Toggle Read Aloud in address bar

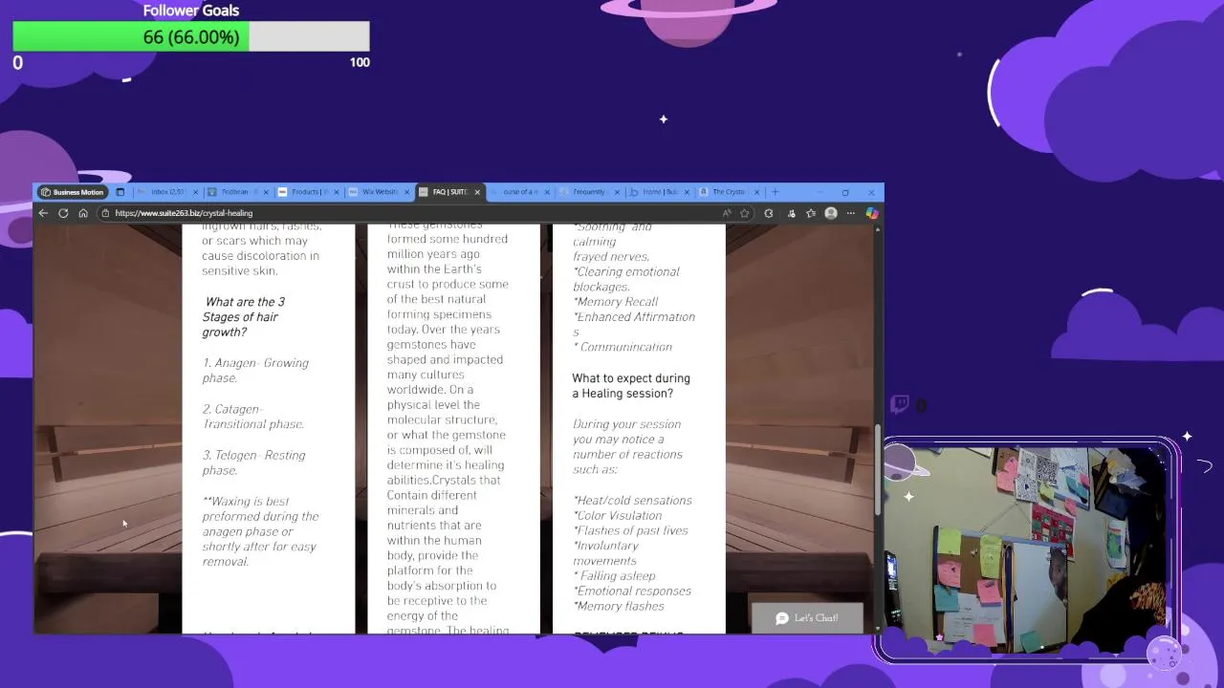pos(727,213)
